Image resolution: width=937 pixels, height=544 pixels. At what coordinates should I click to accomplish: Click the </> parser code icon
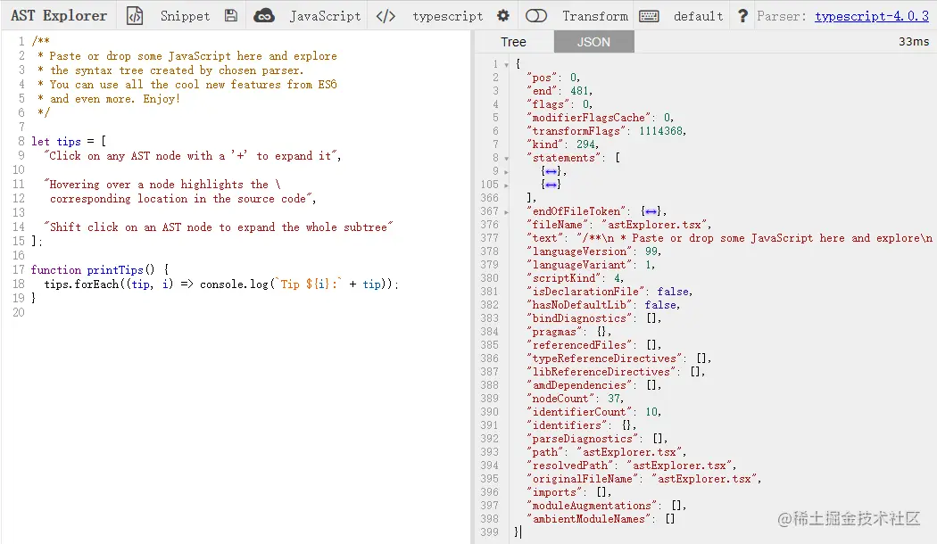386,16
